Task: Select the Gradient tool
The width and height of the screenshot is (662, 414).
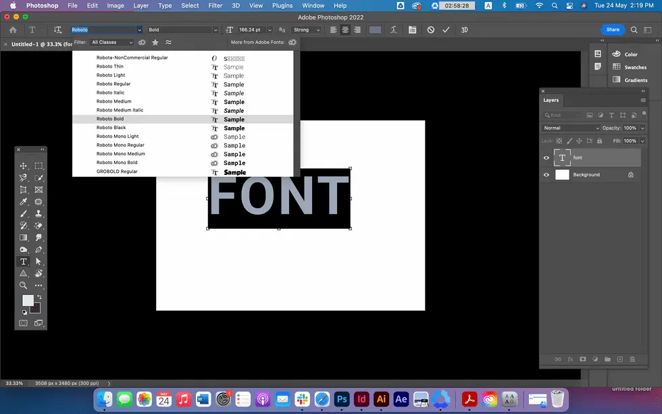Action: (x=22, y=237)
